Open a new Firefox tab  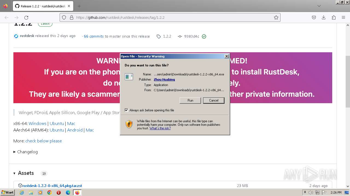point(79,6)
